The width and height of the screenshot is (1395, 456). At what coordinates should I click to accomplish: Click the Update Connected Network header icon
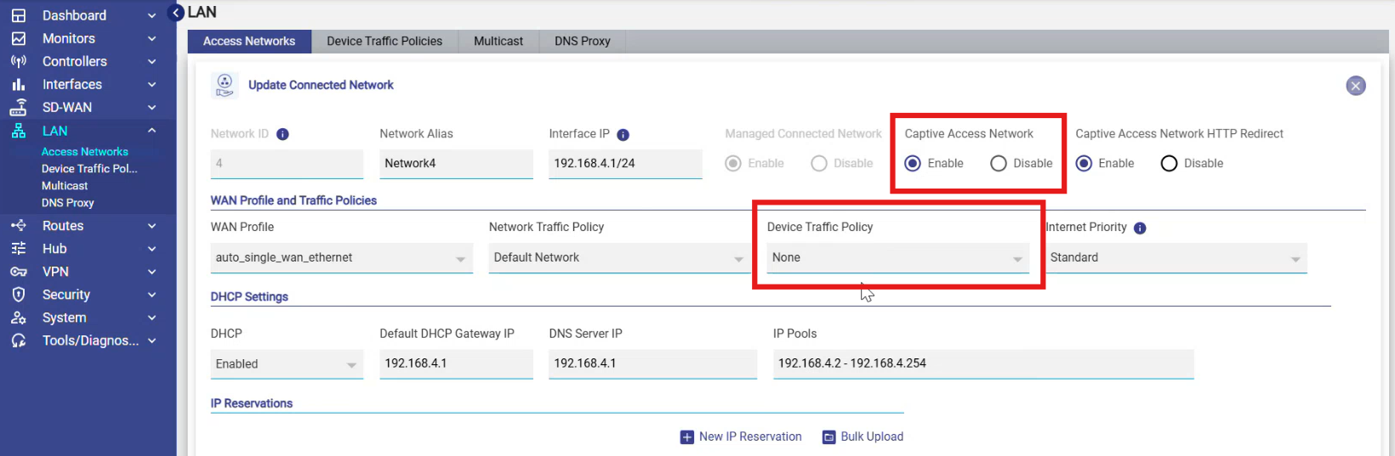tap(225, 85)
